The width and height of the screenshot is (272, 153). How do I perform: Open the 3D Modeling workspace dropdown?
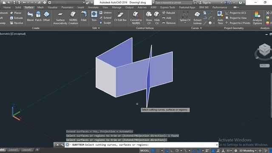click(x=248, y=150)
